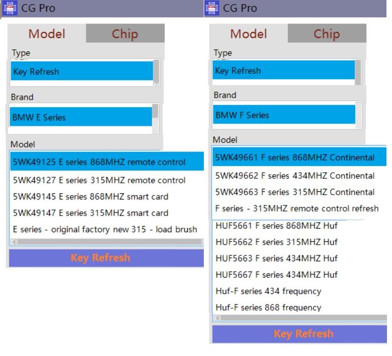The width and height of the screenshot is (392, 356).
Task: Click the CG Pro app icon in right window
Action: pyautogui.click(x=211, y=8)
